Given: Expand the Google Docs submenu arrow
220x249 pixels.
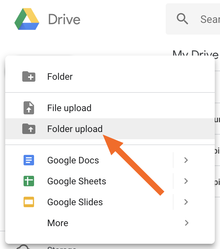Looking at the screenshot, I should point(186,160).
